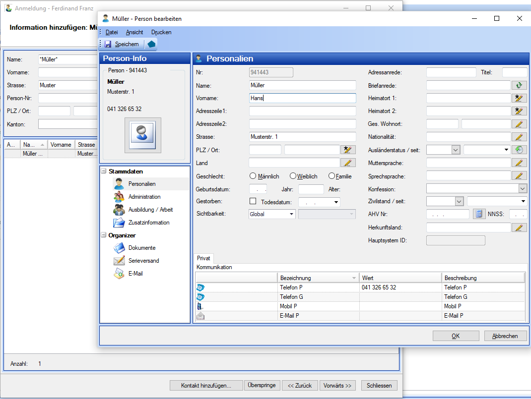Click the person photo placeholder image
Screen dimensions: 531x399
[x=142, y=135]
